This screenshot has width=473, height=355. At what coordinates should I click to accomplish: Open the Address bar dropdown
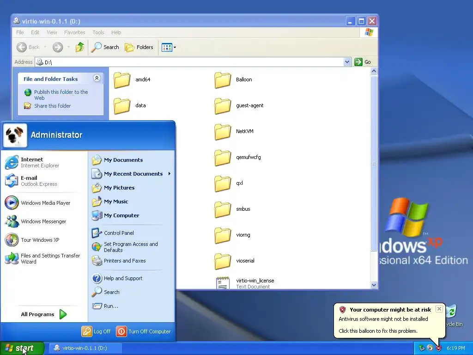[347, 62]
